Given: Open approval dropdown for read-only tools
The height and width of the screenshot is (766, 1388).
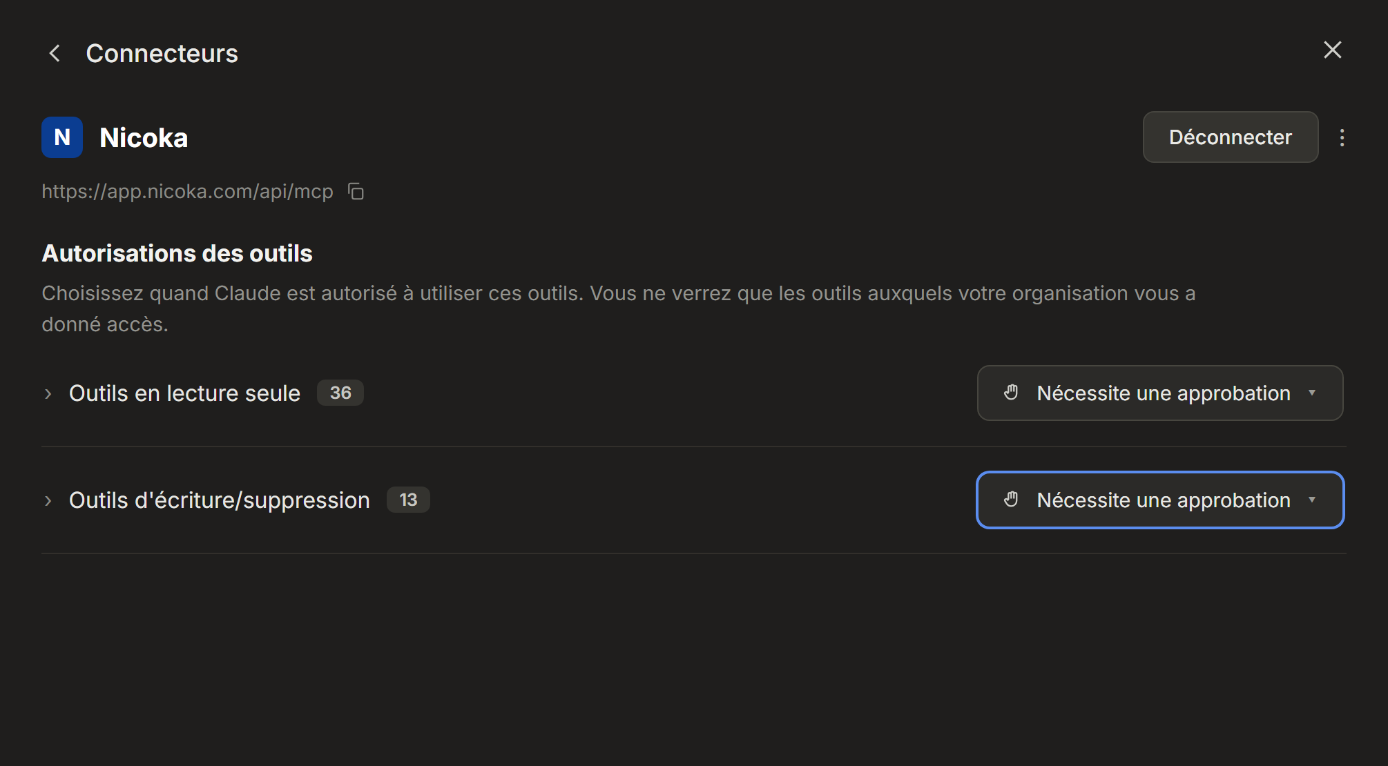Looking at the screenshot, I should [x=1160, y=393].
